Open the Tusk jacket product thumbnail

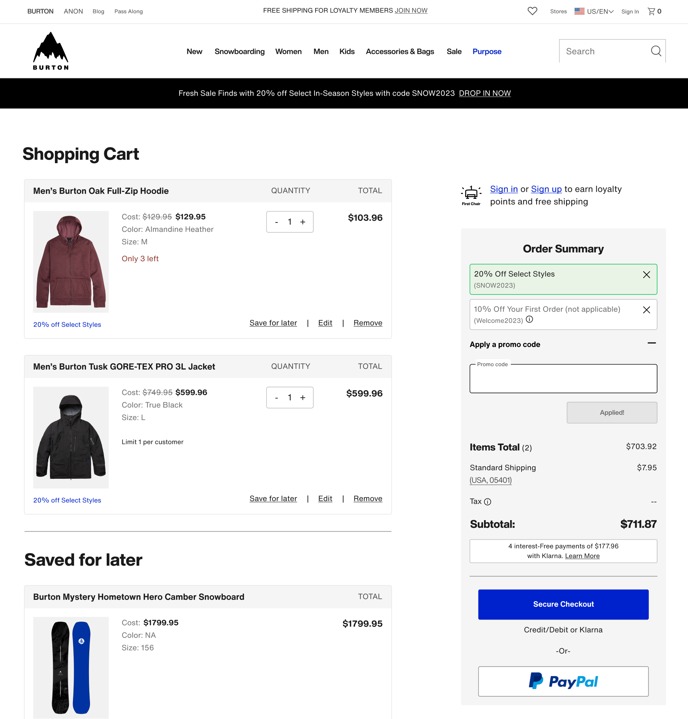pyautogui.click(x=71, y=437)
